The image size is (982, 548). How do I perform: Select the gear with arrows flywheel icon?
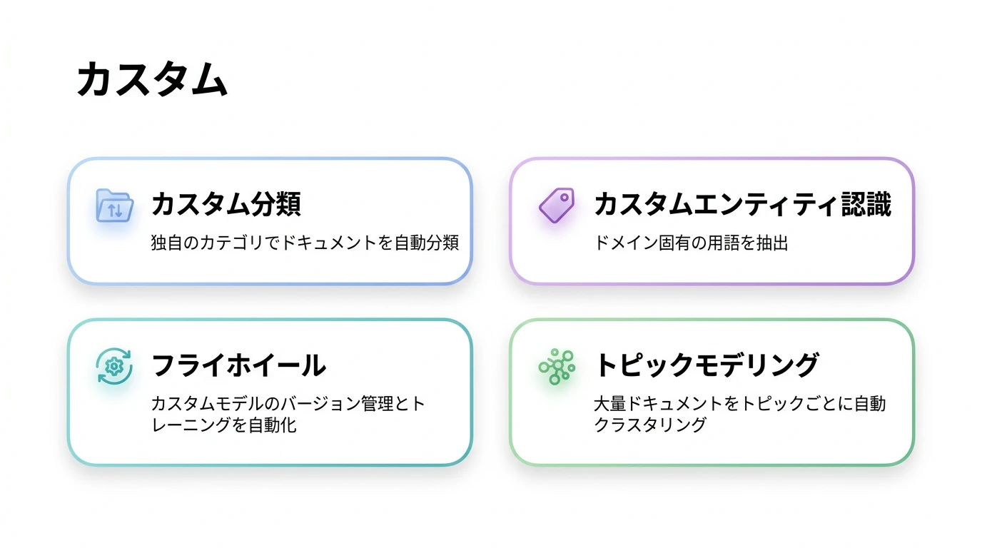[114, 367]
